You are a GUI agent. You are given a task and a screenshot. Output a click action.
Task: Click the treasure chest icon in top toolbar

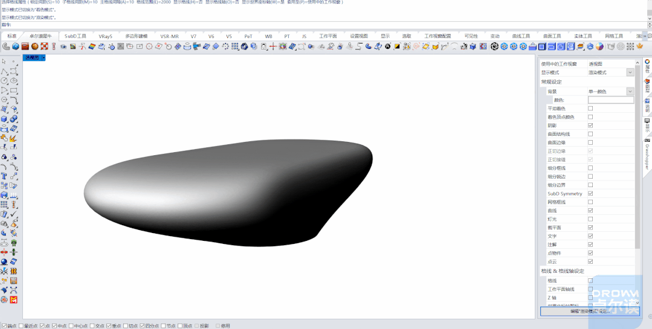[25, 46]
